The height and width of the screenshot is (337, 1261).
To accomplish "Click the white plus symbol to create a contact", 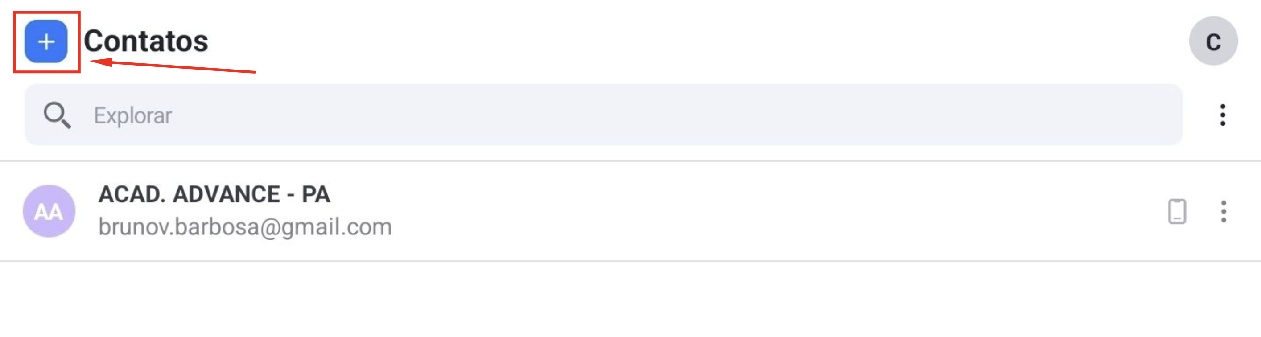I will 46,41.
